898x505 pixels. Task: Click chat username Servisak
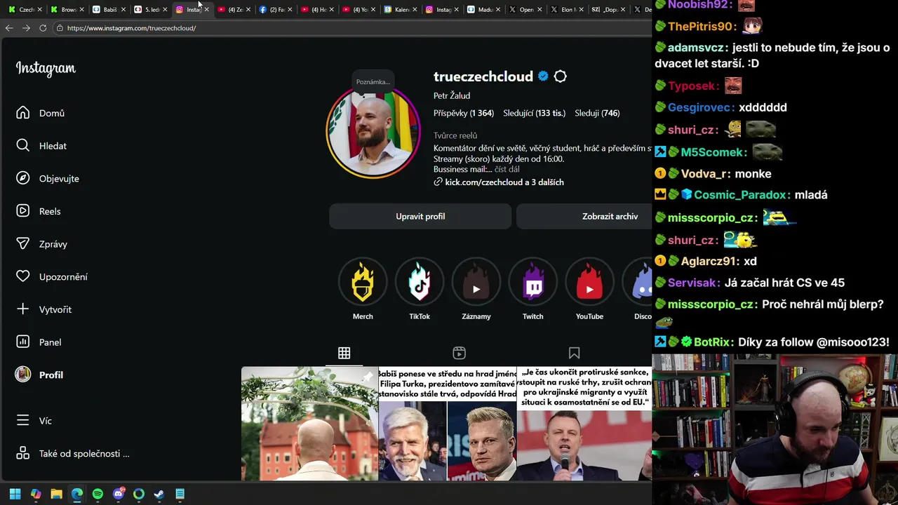pos(694,283)
